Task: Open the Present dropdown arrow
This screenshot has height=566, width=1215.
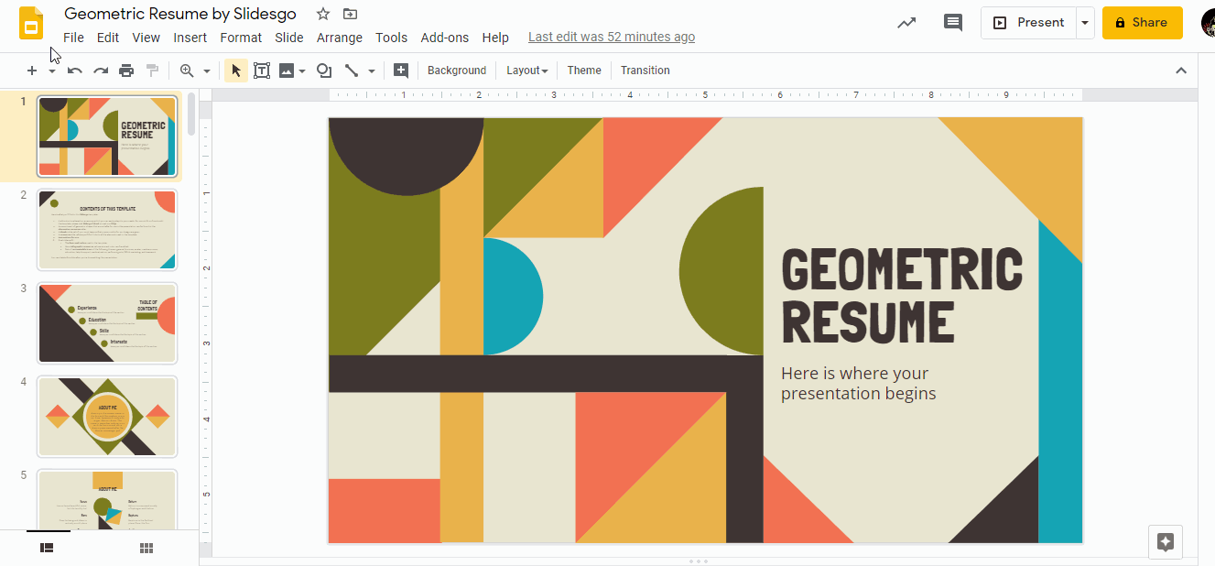Action: click(x=1085, y=22)
